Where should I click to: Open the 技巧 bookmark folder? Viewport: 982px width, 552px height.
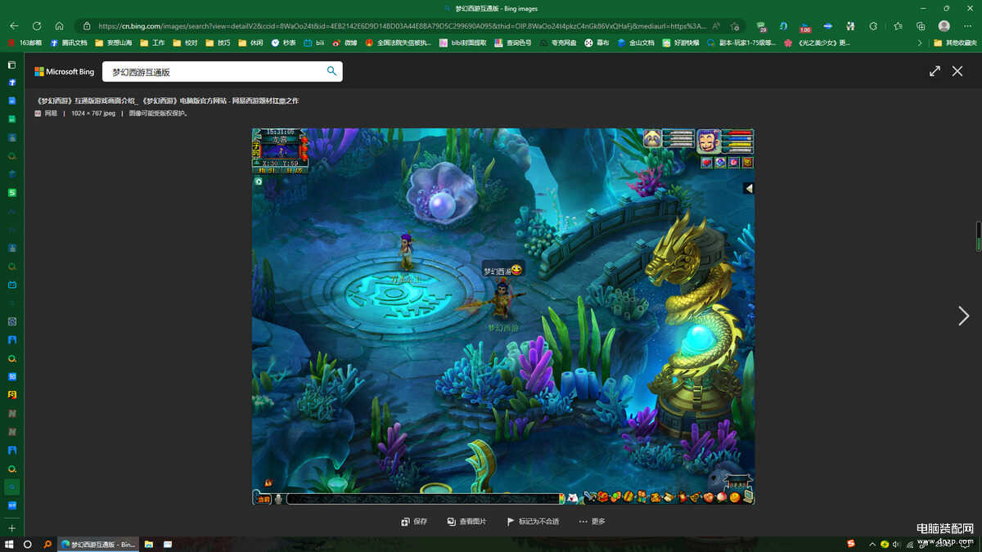coord(218,43)
